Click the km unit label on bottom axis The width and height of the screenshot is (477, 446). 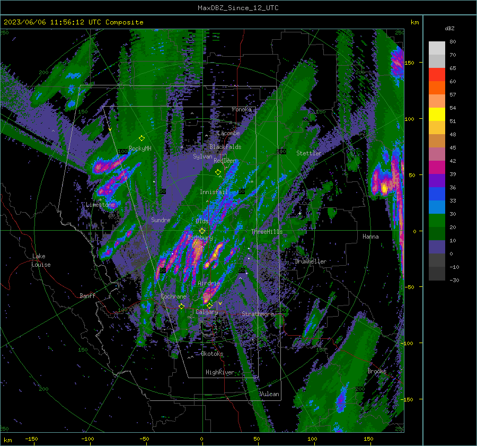click(x=7, y=440)
